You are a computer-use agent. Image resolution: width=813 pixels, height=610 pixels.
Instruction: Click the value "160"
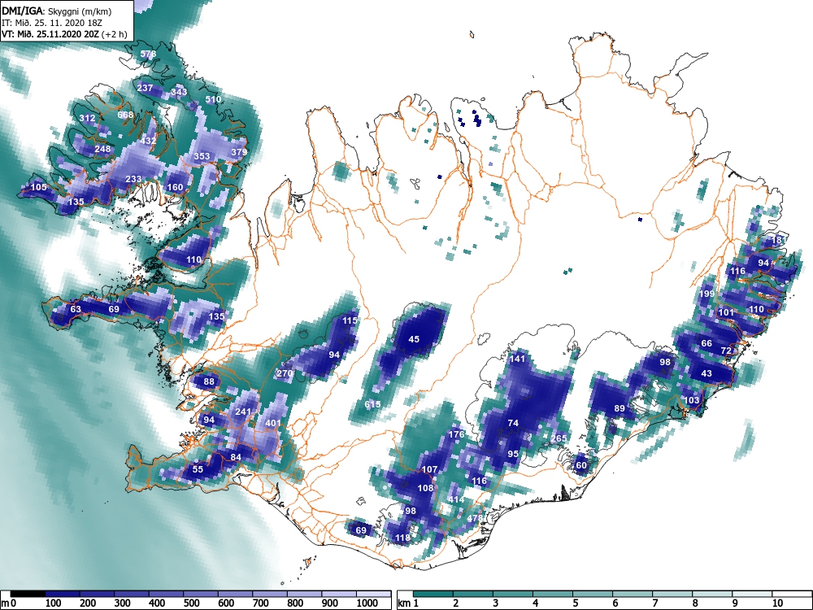pyautogui.click(x=176, y=187)
